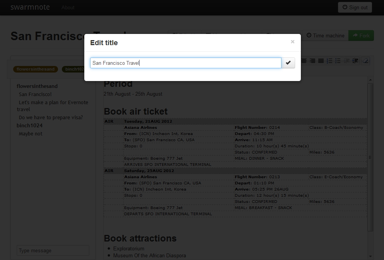Click the flowersinthesand name in chat
The width and height of the screenshot is (384, 260).
click(37, 86)
